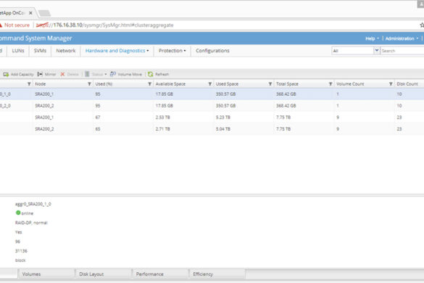424x283 pixels.
Task: Sort by the Node column header
Action: click(41, 84)
